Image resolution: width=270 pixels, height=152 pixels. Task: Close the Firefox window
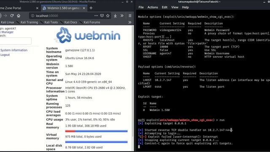point(132,2)
